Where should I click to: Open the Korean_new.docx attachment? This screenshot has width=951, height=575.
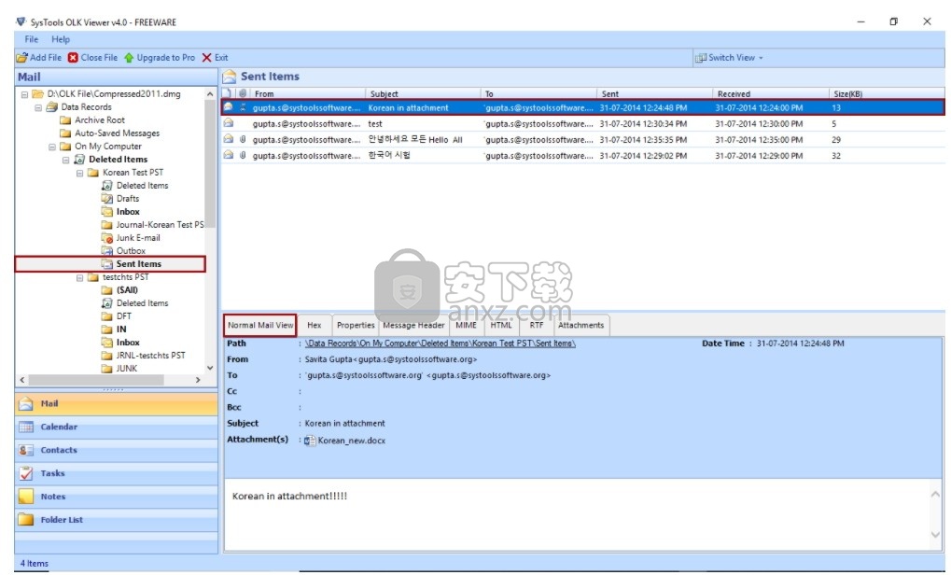point(344,441)
